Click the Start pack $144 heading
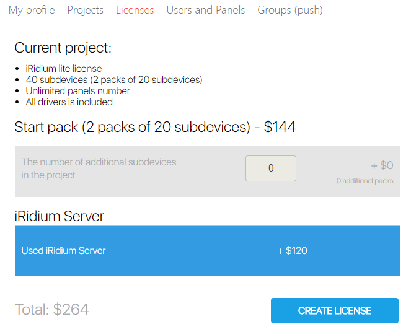411x332 pixels. [x=155, y=128]
